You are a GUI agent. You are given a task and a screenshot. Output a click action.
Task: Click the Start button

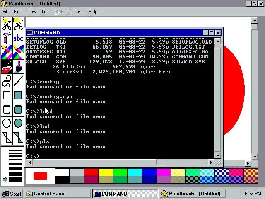(12, 194)
